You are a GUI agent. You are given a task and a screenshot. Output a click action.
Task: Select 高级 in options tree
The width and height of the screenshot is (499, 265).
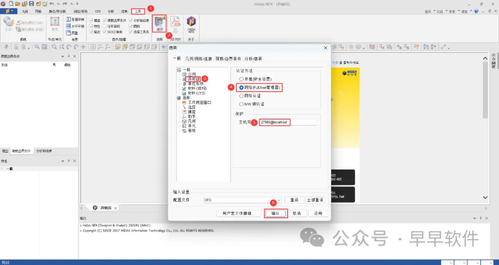[192, 131]
